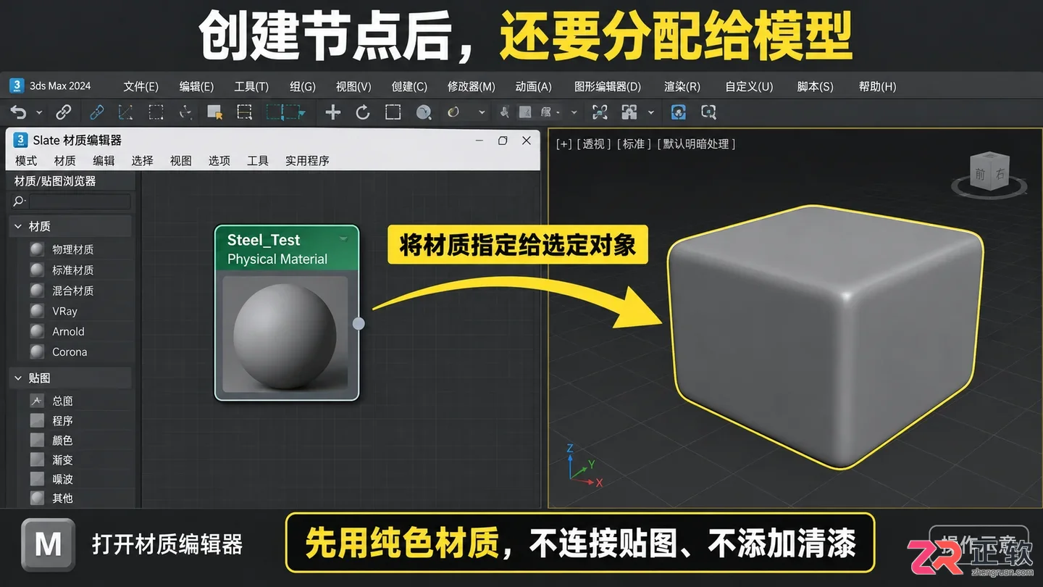
Task: Click the grey Select and Link chain icon
Action: click(x=64, y=112)
